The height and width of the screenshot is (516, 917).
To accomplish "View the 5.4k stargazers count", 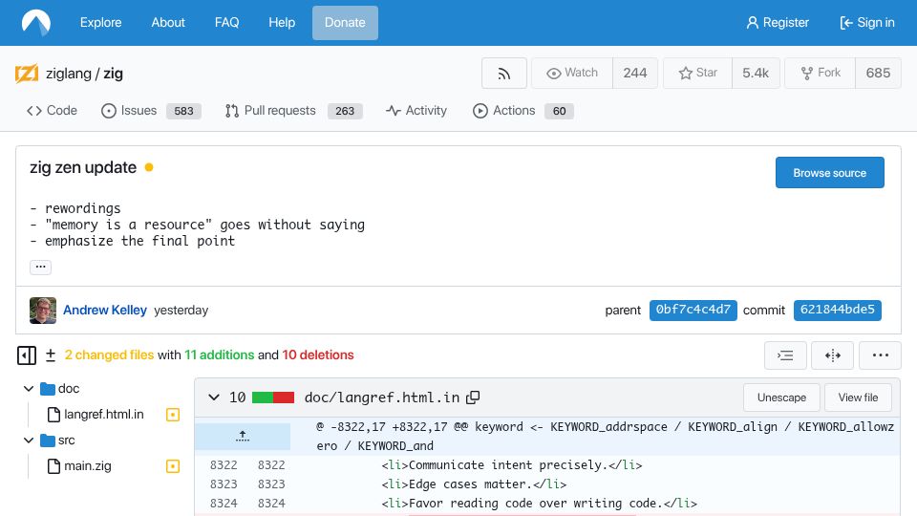I will pyautogui.click(x=756, y=74).
